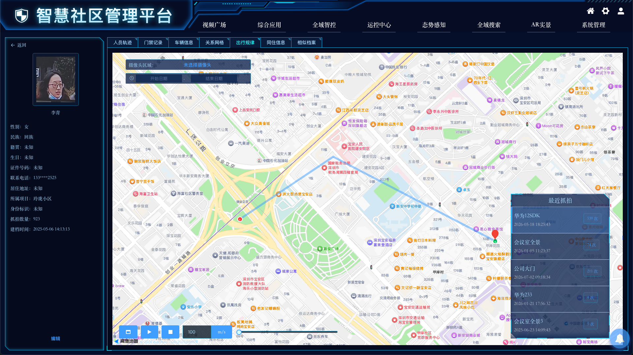Click the playback progress slider handle
Viewport: 633px width, 355px height.
(239, 332)
